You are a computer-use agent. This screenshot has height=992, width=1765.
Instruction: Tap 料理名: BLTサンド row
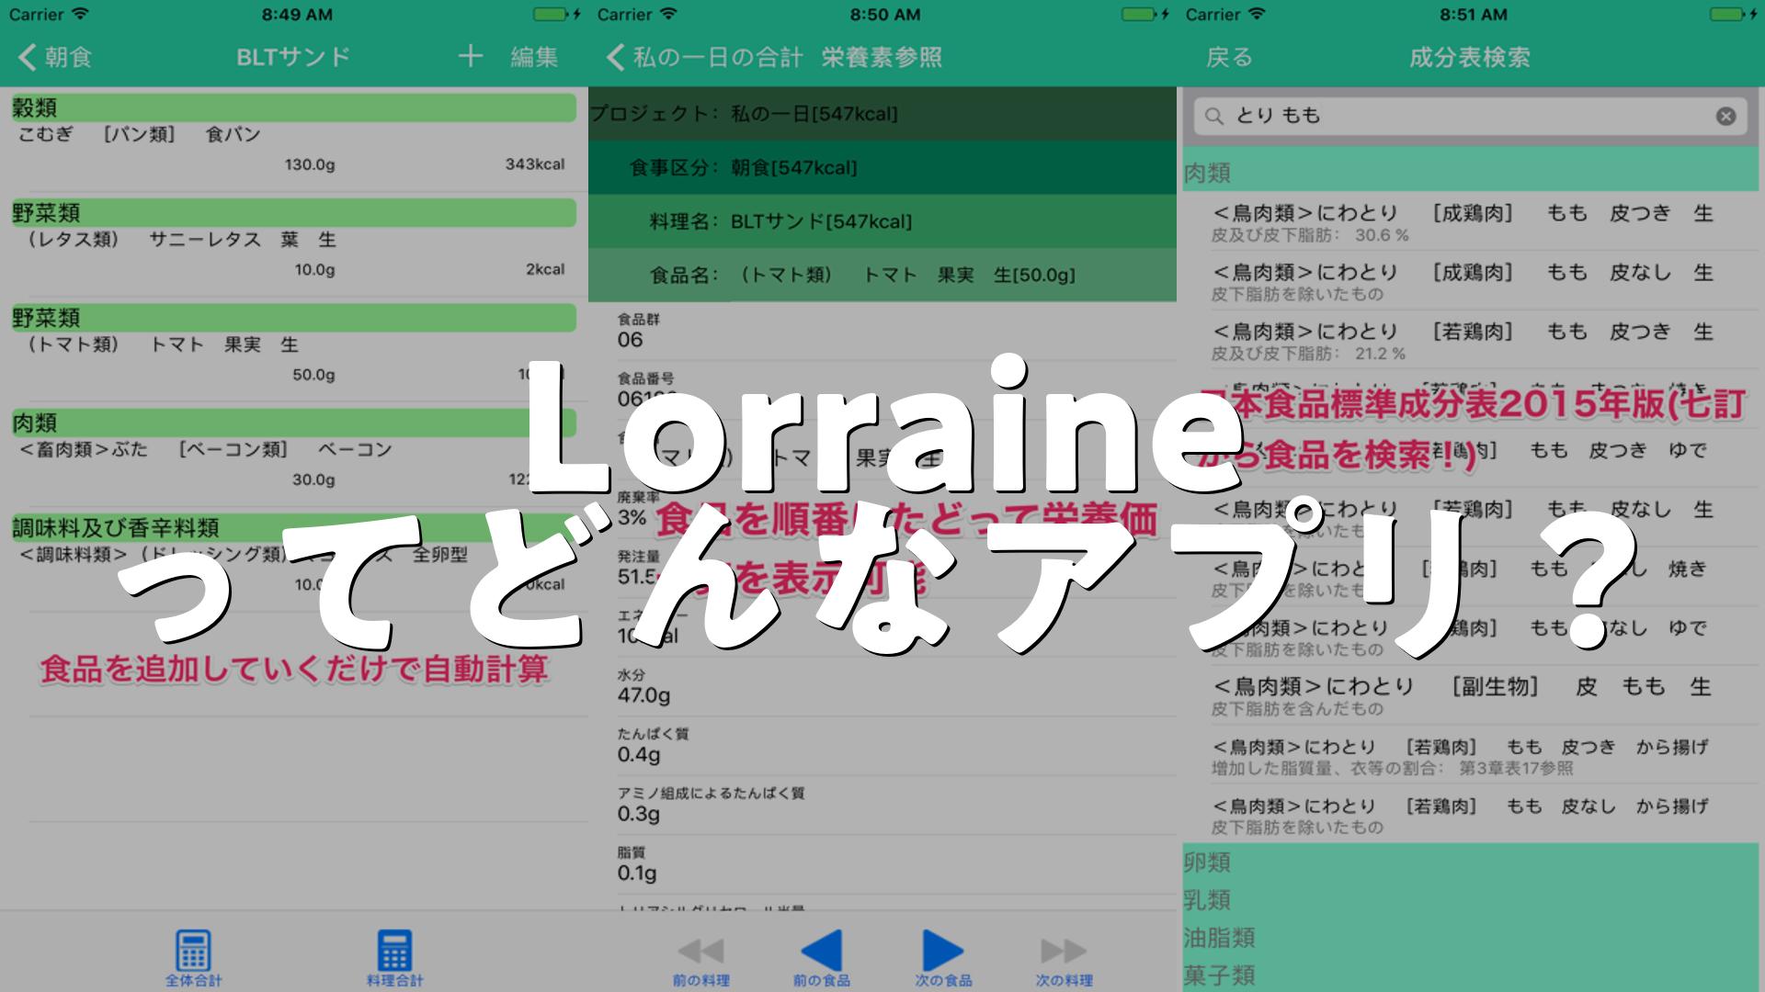pyautogui.click(x=882, y=221)
